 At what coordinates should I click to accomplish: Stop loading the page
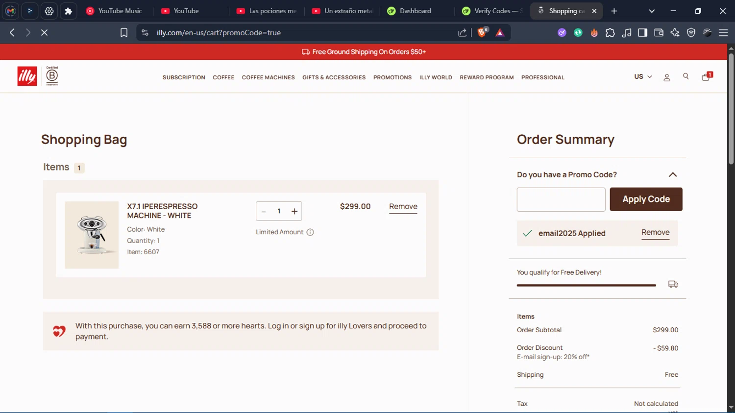click(x=44, y=32)
